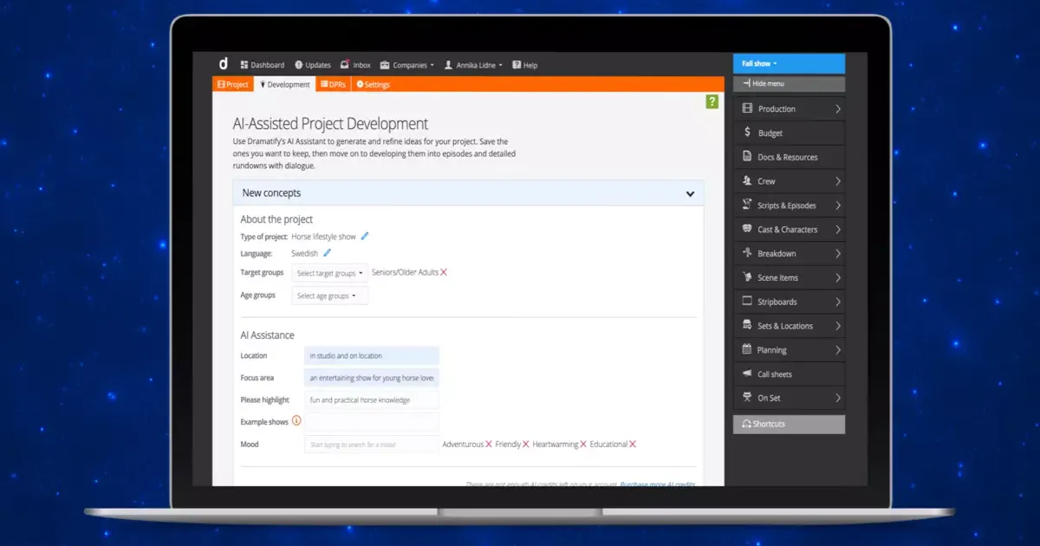Open the Select age groups dropdown
1040x546 pixels.
coord(330,296)
